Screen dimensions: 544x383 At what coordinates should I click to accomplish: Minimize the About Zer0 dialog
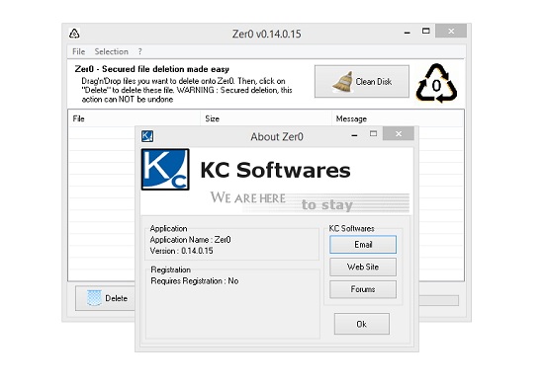click(354, 135)
